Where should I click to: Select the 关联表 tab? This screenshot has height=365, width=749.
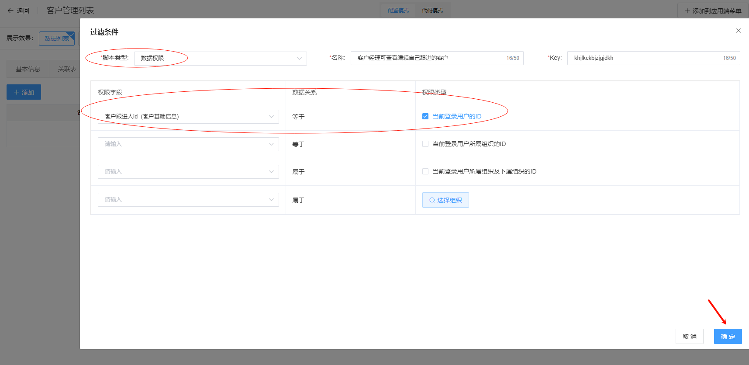[67, 69]
